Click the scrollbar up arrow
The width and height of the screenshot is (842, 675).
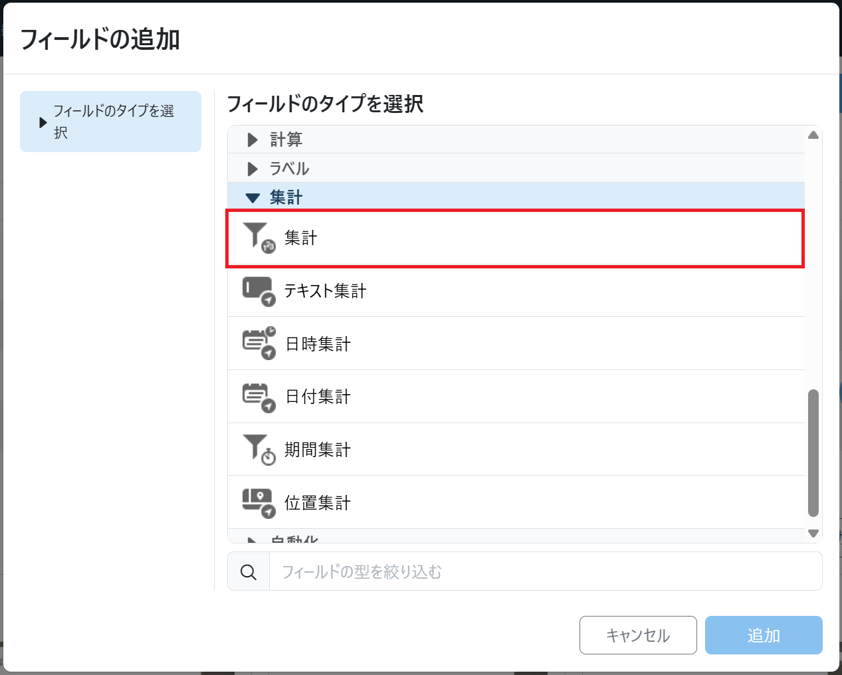pyautogui.click(x=813, y=135)
